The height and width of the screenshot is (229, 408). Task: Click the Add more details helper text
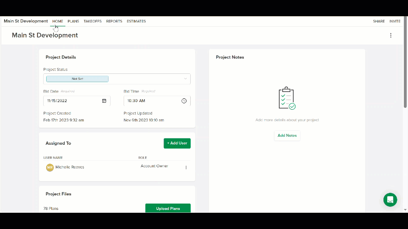[287, 120]
